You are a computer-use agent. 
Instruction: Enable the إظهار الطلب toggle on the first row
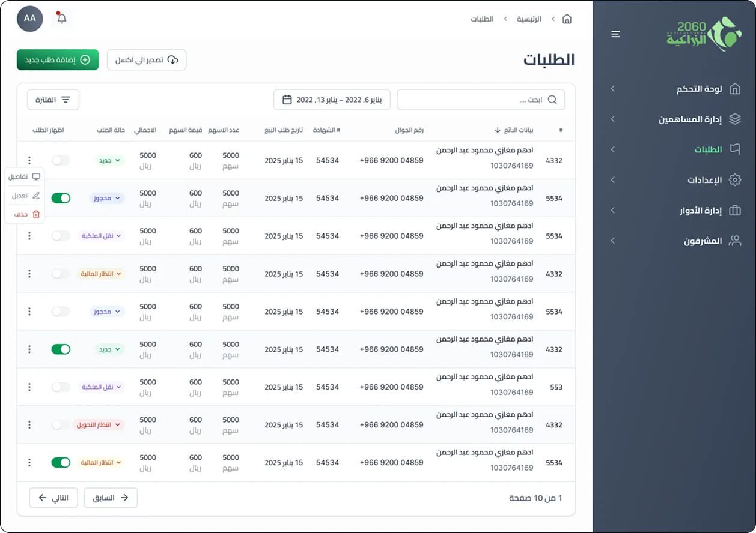(60, 160)
